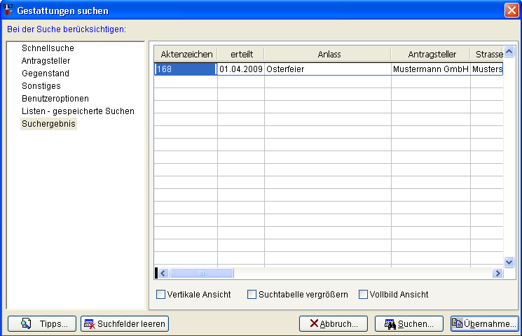Screen dimensions: 522x336
Task: Select the Osterfeier result row
Action: click(327, 69)
